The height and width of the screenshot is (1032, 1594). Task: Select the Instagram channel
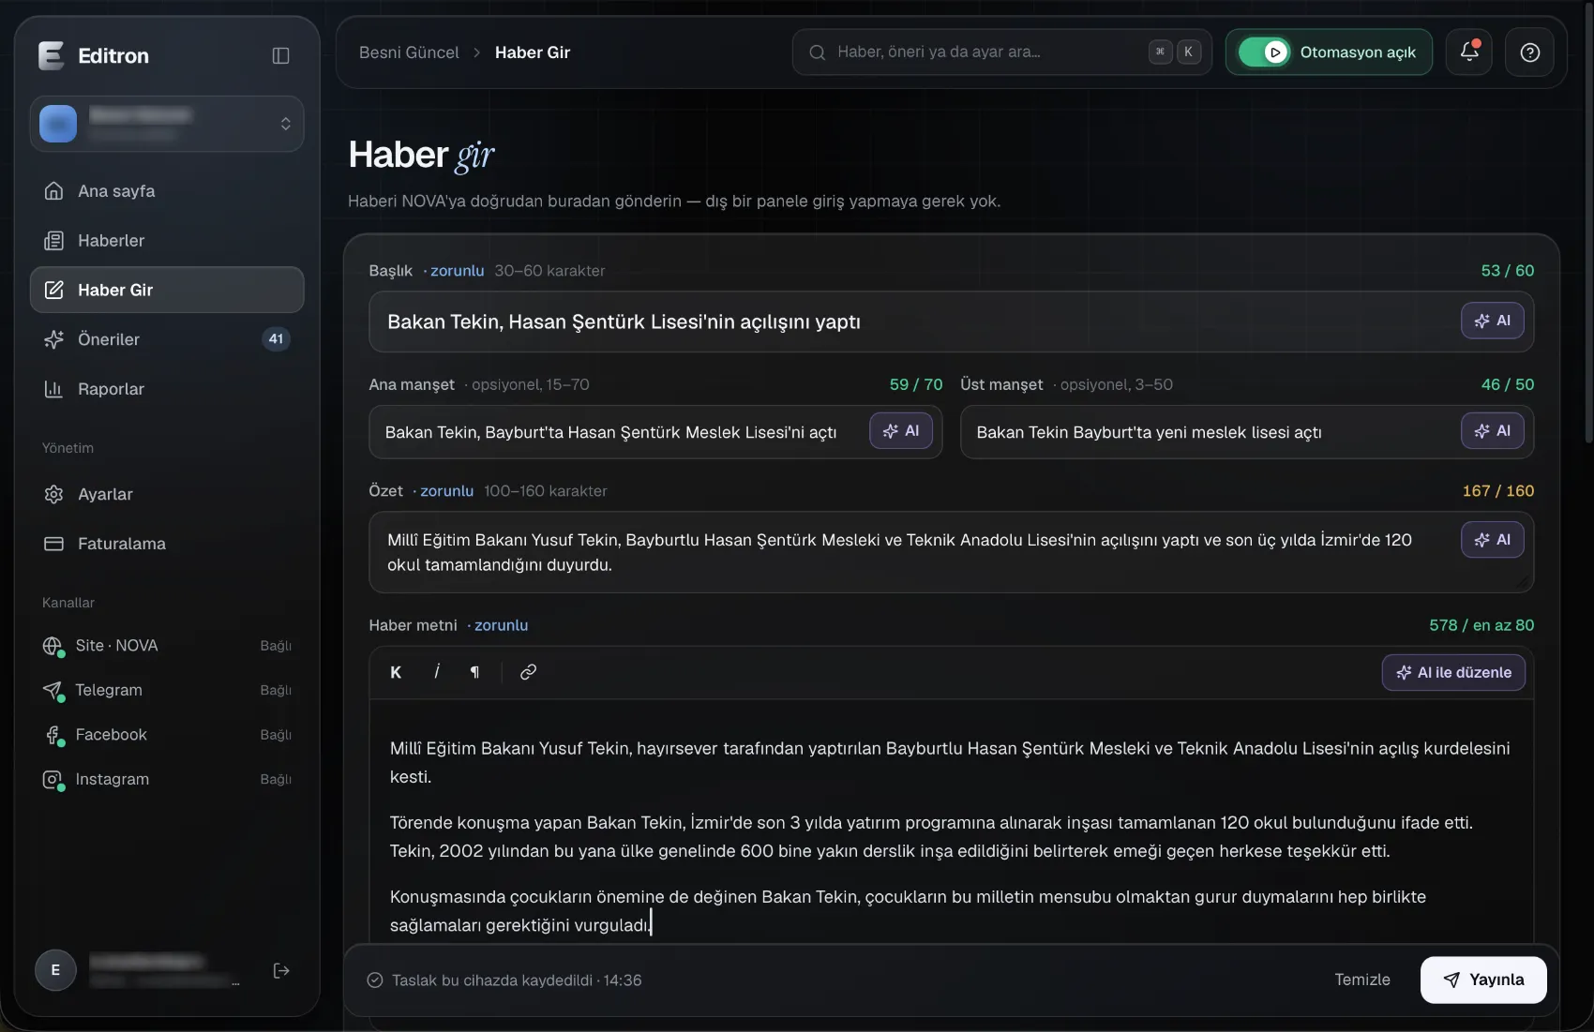(167, 779)
